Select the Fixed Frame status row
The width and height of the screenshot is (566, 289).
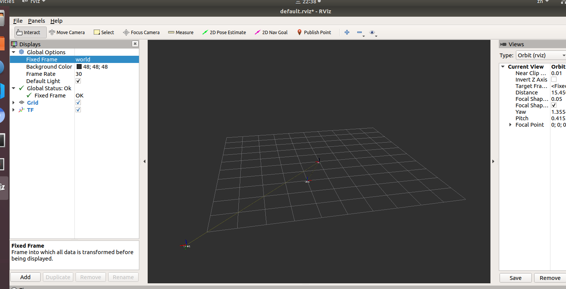point(74,96)
